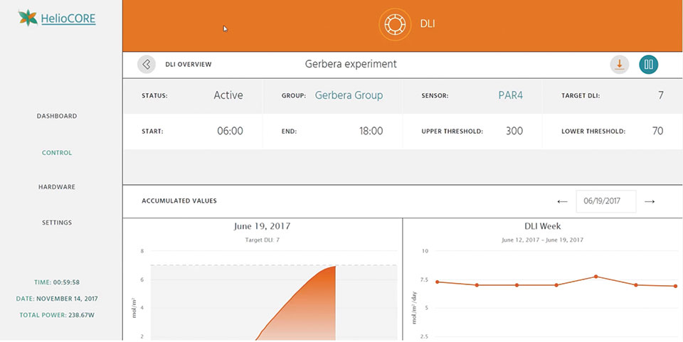Click the HelioCORE title link
The width and height of the screenshot is (683, 342).
(68, 19)
